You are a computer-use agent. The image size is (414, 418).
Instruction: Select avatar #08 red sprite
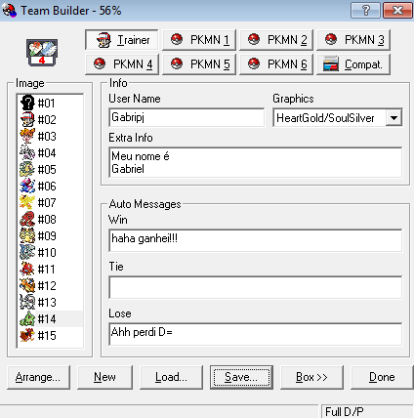click(x=51, y=219)
